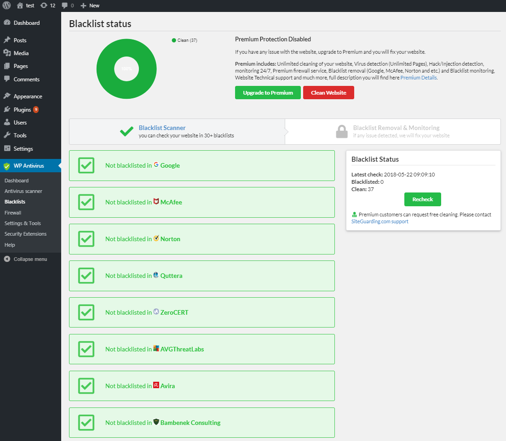The height and width of the screenshot is (441, 506).
Task: Open Antivirus scanner submenu item
Action: pyautogui.click(x=23, y=191)
